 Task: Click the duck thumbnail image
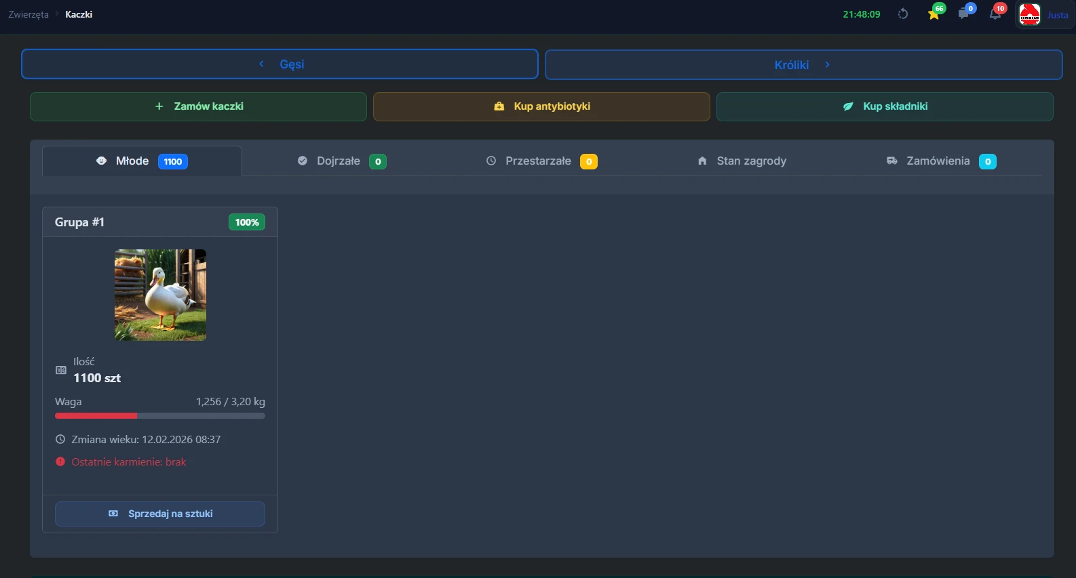click(160, 295)
